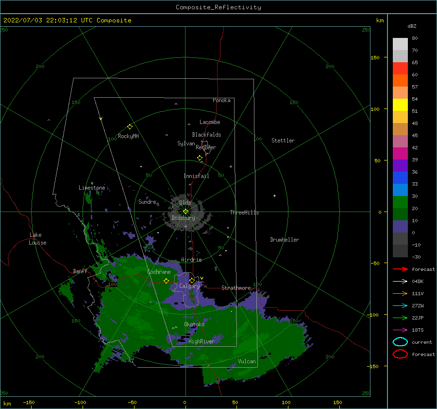Viewport: 437px width, 409px height.
Task: Click the Olds label
Action: pos(185,202)
